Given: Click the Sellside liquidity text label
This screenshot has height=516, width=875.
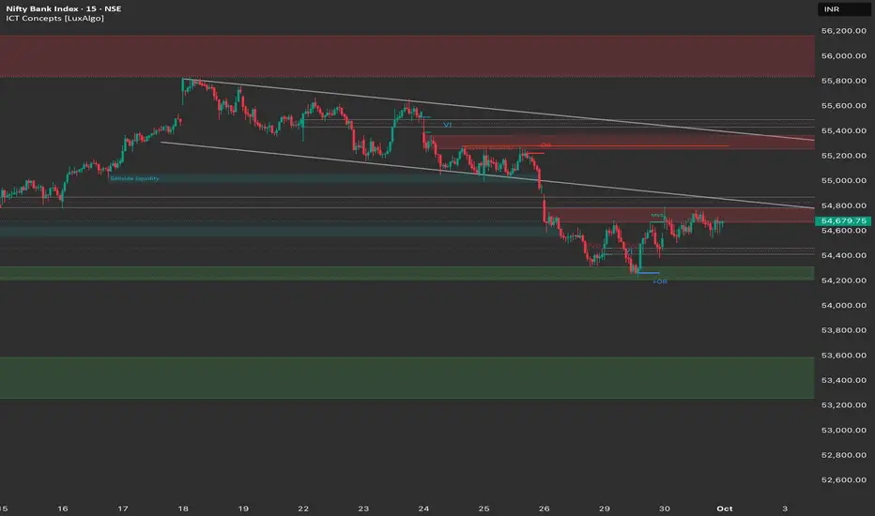Looking at the screenshot, I should click(135, 177).
